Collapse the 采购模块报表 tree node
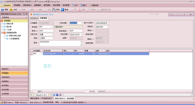The image size is (195, 105). pos(2,33)
